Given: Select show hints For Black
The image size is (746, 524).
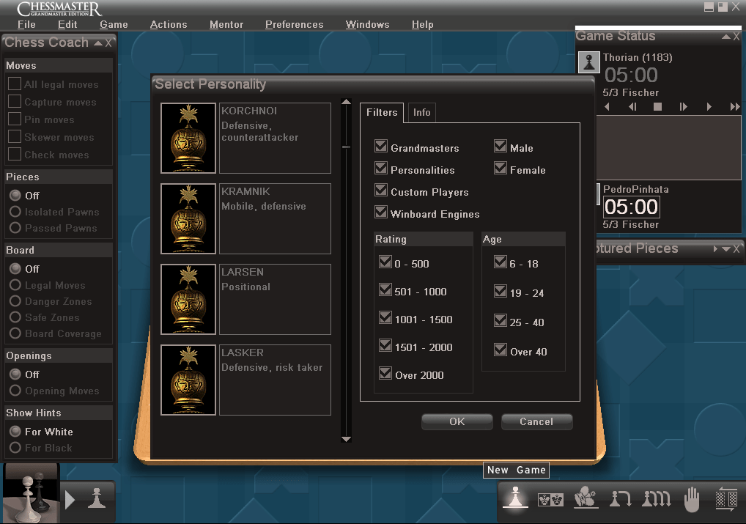Looking at the screenshot, I should [15, 448].
